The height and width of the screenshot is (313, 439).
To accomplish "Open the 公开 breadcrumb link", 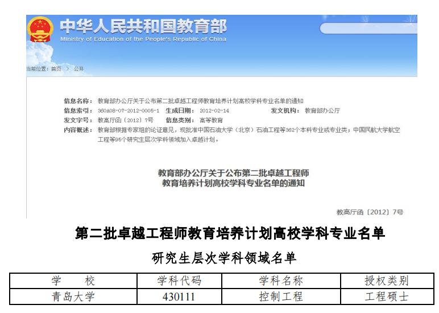I will (x=78, y=69).
